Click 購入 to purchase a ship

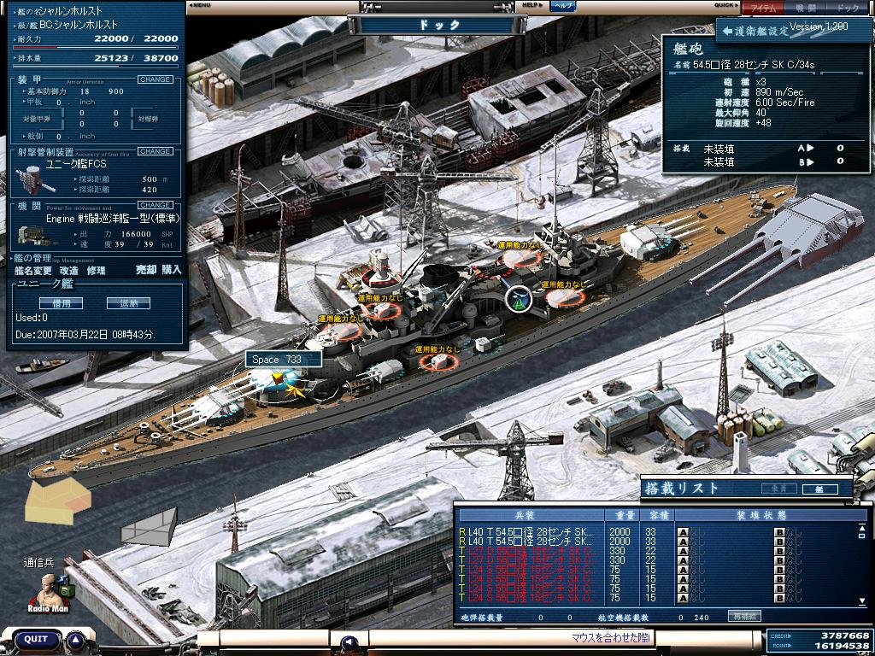pos(172,270)
